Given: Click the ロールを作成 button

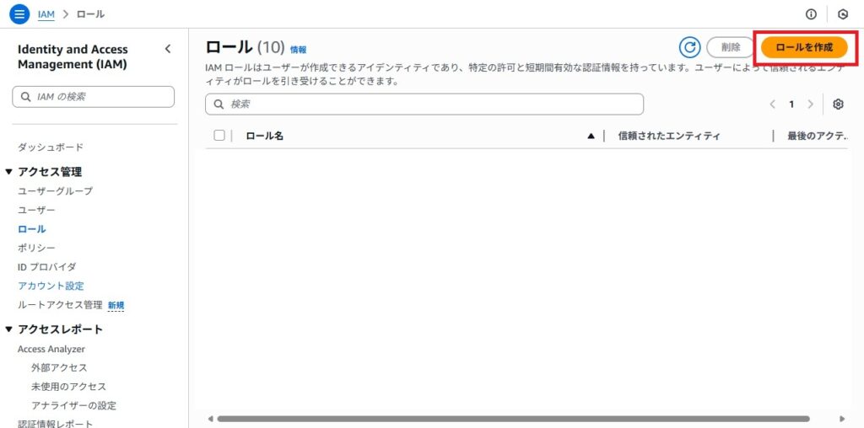Looking at the screenshot, I should (x=804, y=47).
